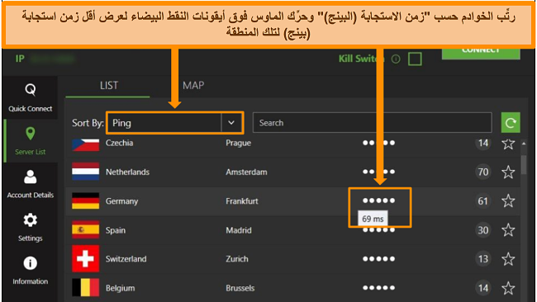Click the Prague city label

[x=239, y=143]
